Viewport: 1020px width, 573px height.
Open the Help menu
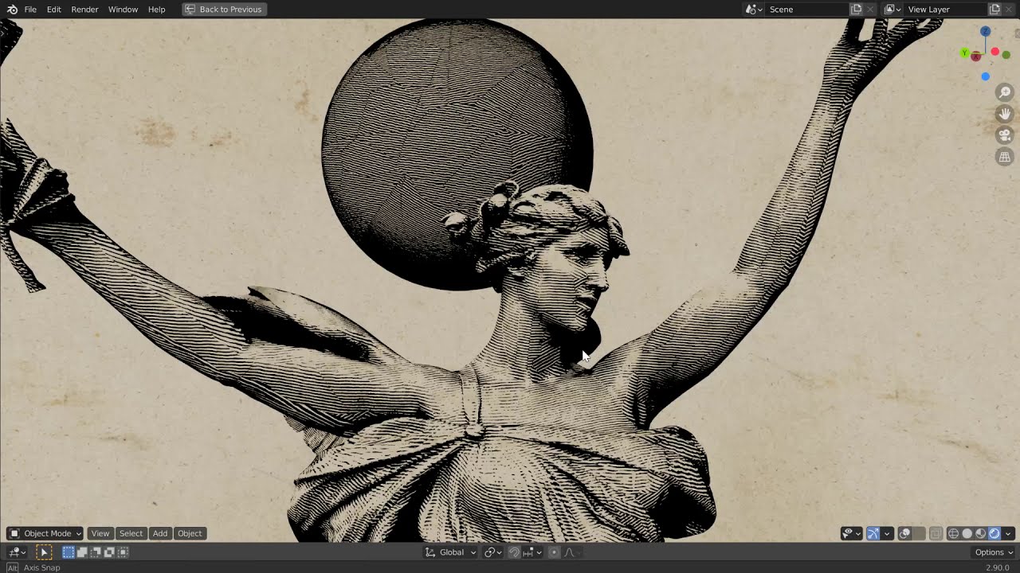(156, 10)
